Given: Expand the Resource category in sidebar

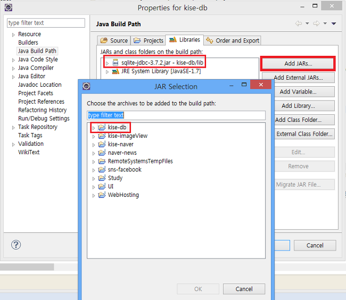Looking at the screenshot, I should (x=13, y=35).
